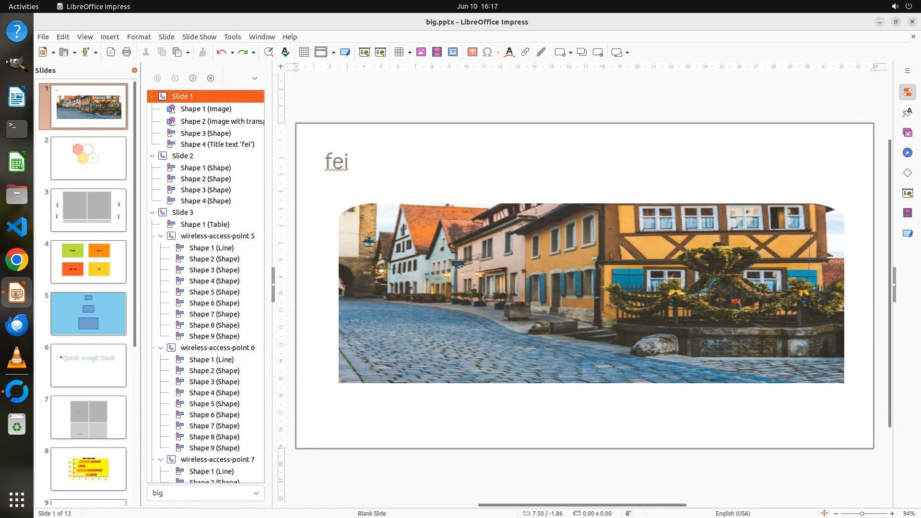Select 'Shape 4 (Title text 'fei')' item
Viewport: 921px width, 518px height.
(x=217, y=144)
